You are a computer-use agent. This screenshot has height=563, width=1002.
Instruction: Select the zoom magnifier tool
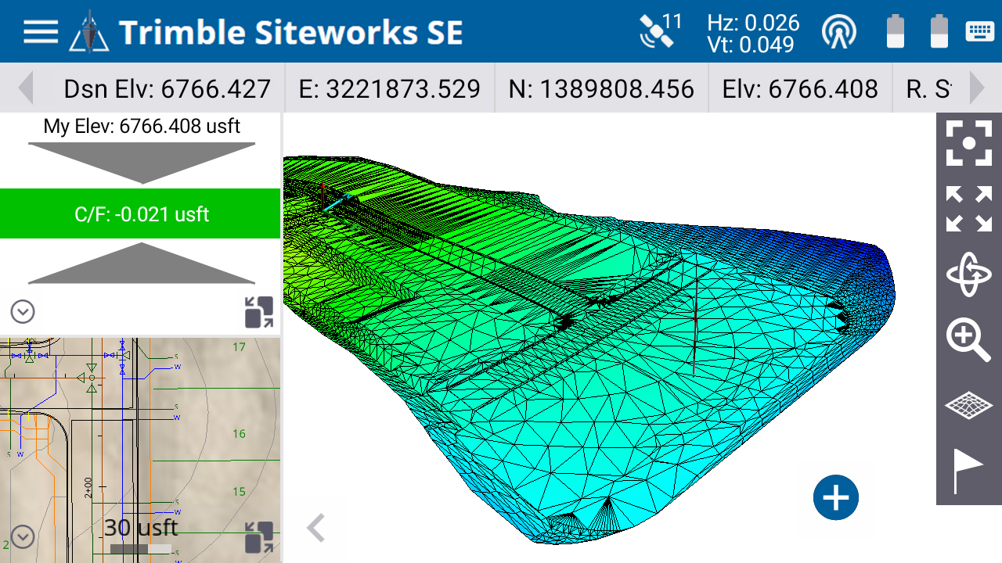click(968, 339)
